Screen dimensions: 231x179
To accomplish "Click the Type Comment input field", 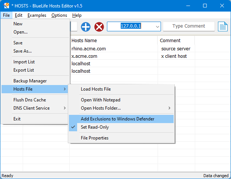I will click(189, 26).
